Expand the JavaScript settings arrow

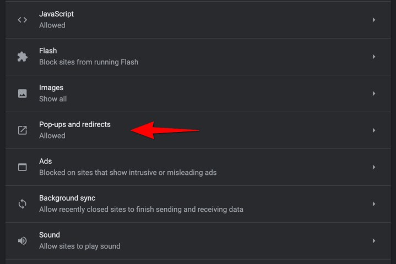click(373, 20)
